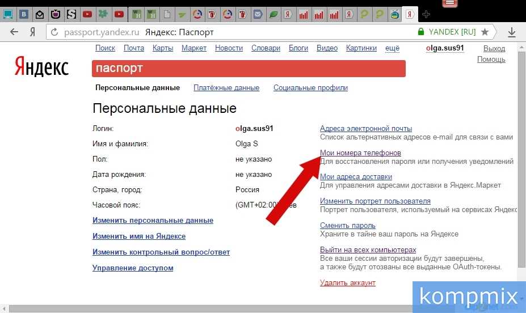Click the 'не указано' value beside Пол
This screenshot has height=313, width=526.
click(x=254, y=159)
